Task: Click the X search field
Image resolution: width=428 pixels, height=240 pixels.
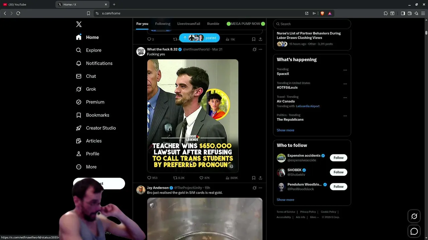Action: tap(312, 24)
